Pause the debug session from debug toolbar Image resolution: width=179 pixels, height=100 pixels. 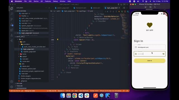(x=107, y=12)
